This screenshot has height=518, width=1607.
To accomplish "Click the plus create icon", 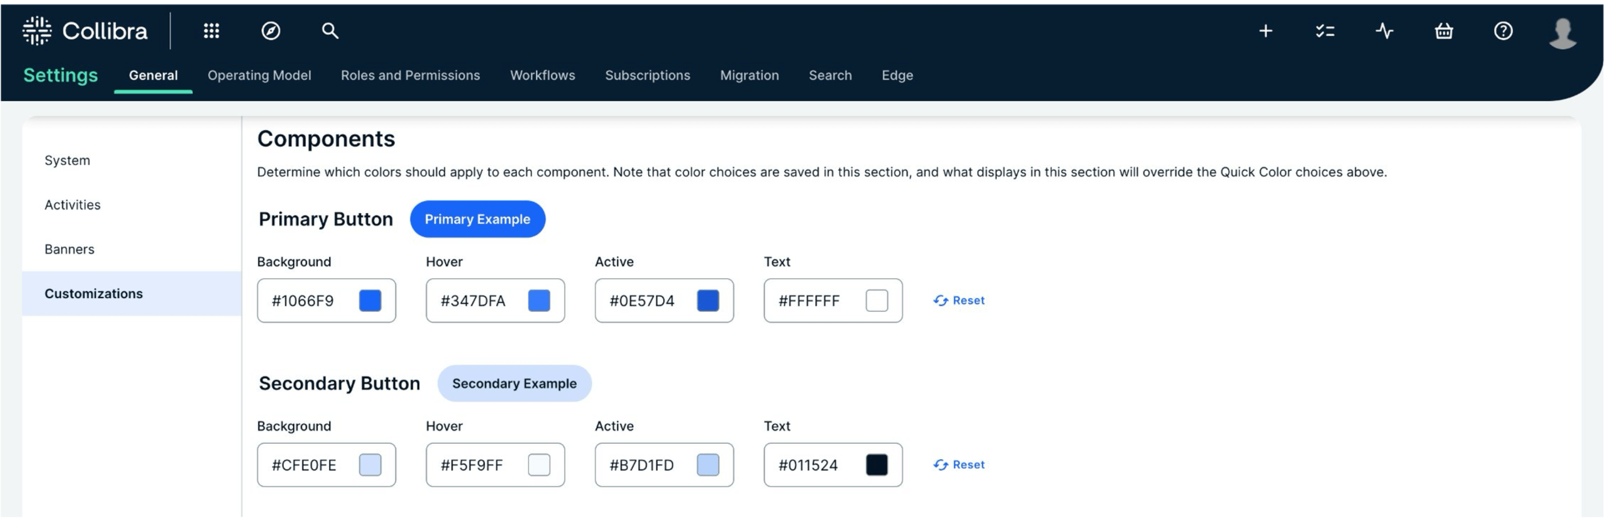I will point(1266,30).
